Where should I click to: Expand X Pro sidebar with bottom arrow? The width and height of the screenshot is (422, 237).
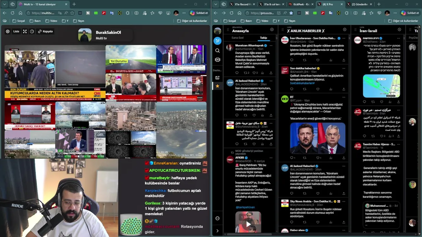click(217, 231)
